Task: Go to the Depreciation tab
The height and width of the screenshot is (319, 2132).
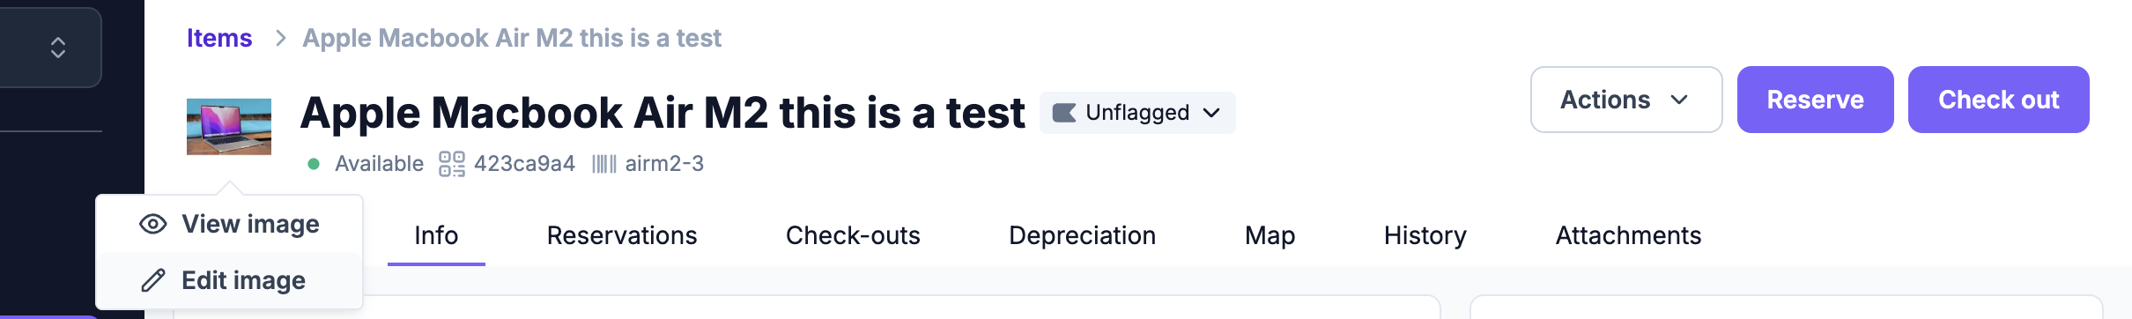Action: (x=1083, y=235)
